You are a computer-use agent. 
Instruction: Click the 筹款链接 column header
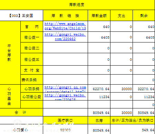click(65, 16)
